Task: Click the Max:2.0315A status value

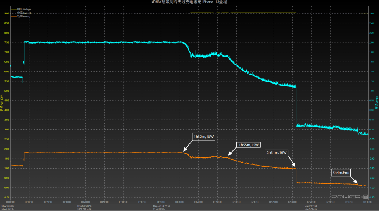Action: point(311,206)
